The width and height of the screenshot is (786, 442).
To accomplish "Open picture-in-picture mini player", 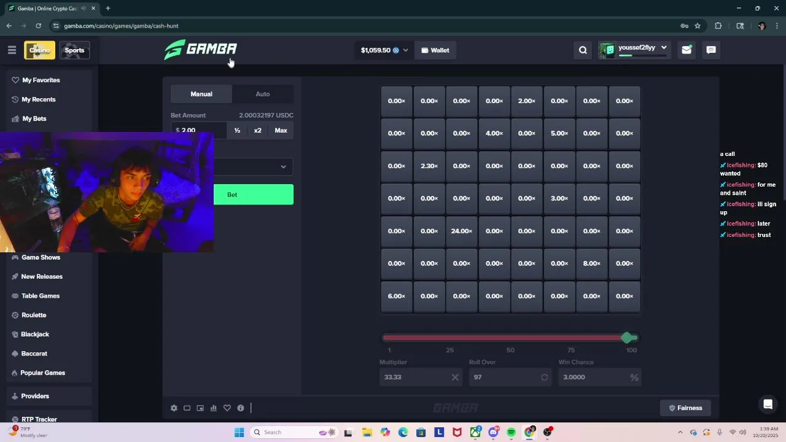I will click(200, 408).
